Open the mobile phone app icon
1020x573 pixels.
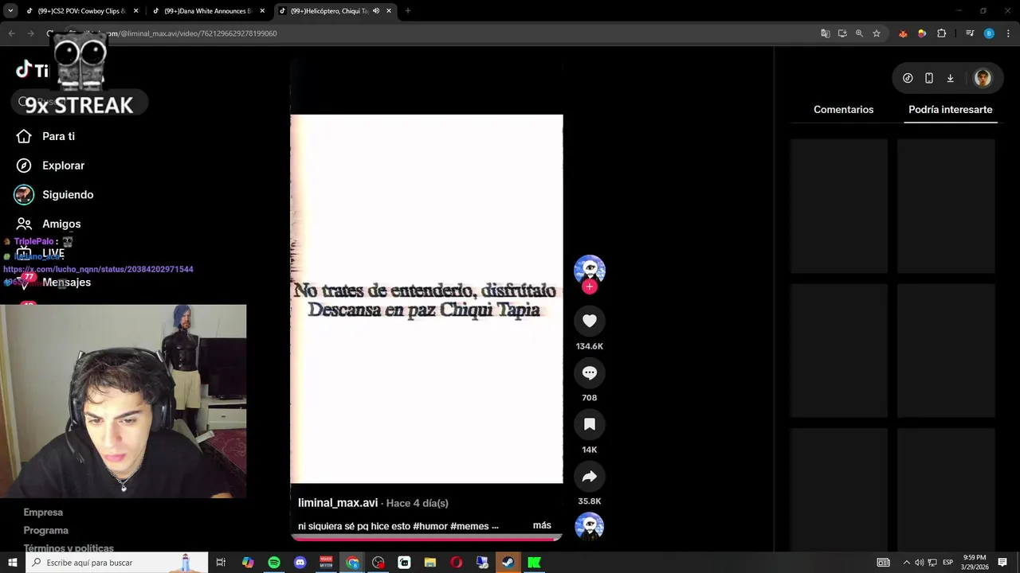click(x=929, y=78)
